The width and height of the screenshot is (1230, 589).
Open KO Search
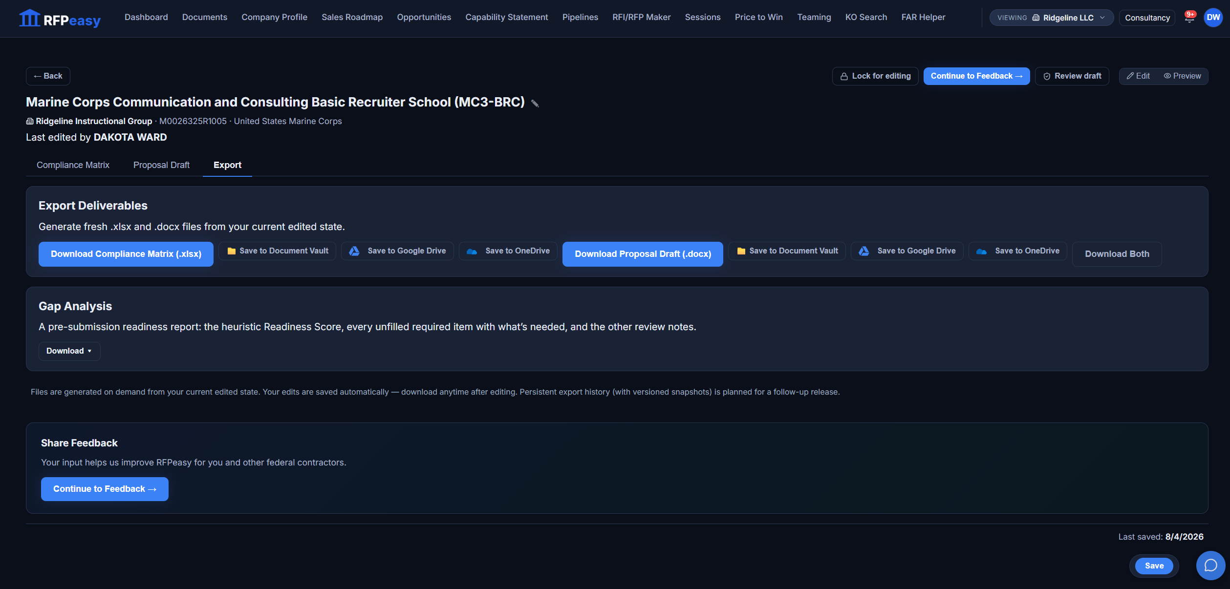866,17
